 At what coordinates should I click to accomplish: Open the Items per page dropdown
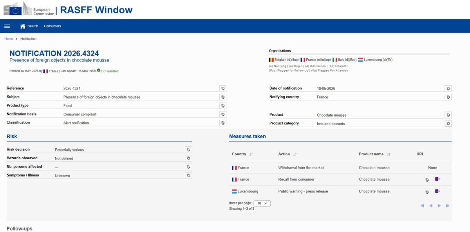262,203
